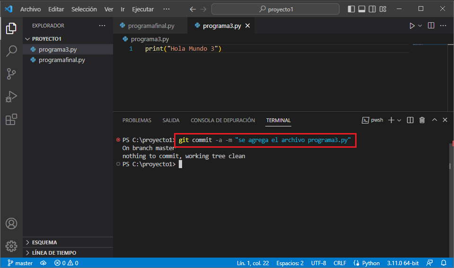Select interpreter 3.11.0 64-bit
The height and width of the screenshot is (268, 454).
pyautogui.click(x=403, y=263)
